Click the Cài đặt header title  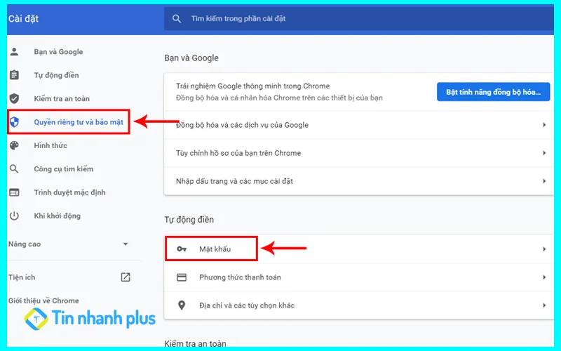[23, 19]
